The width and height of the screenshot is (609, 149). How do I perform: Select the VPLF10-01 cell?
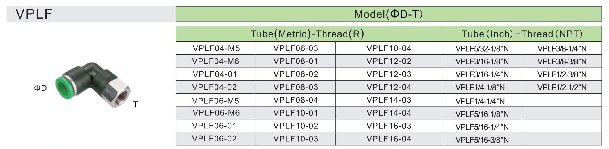coord(296,113)
